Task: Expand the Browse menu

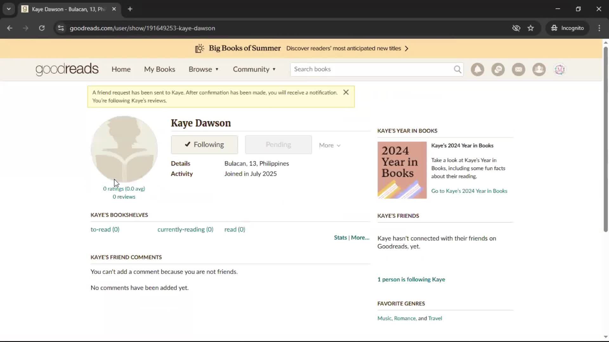Action: click(x=204, y=69)
